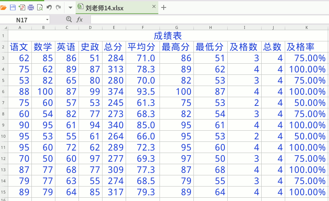Click the Open folder icon
Viewport: 329px width, 201px height.
coord(3,7)
